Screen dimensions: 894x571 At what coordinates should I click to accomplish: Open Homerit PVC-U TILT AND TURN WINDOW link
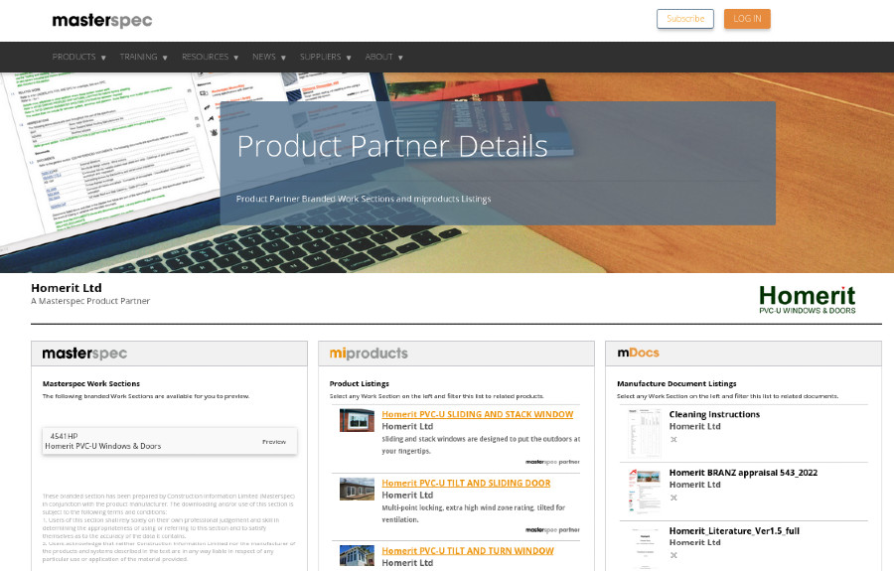[x=467, y=551]
